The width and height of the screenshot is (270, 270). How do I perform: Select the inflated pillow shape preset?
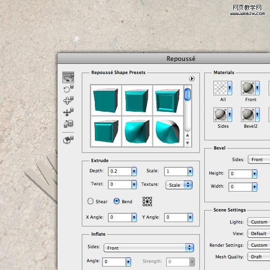137,132
